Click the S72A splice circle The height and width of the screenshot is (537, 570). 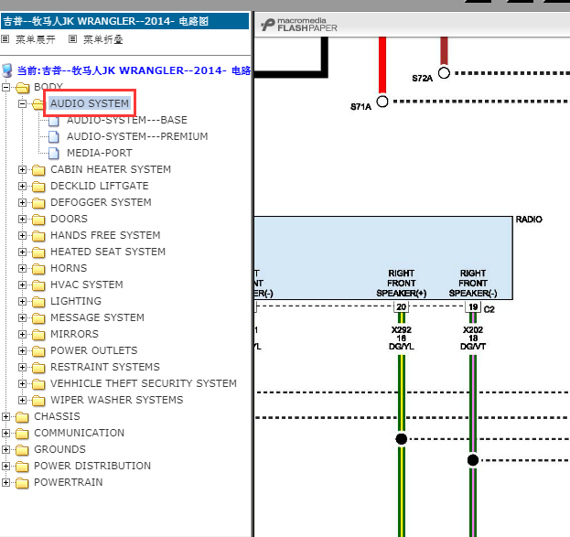444,73
